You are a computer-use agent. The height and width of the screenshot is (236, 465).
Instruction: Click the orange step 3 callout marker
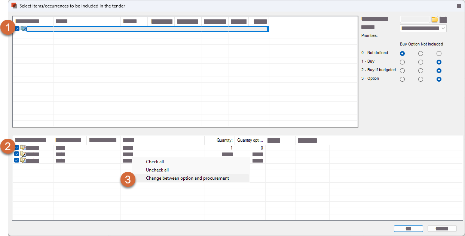pos(128,179)
